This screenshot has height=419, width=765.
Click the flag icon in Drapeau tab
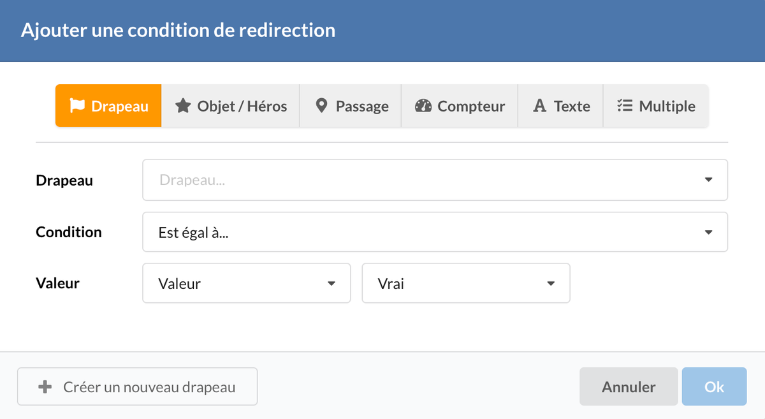(77, 106)
